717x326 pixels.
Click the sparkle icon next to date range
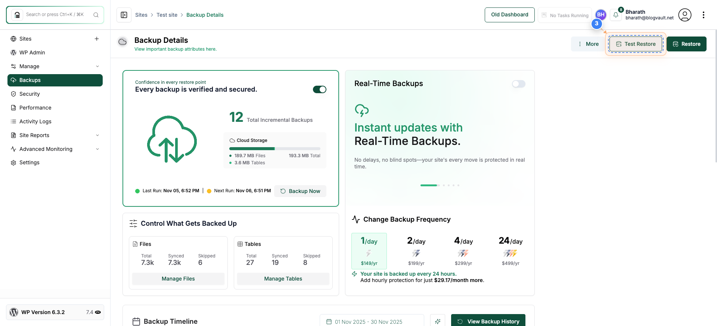[438, 322]
